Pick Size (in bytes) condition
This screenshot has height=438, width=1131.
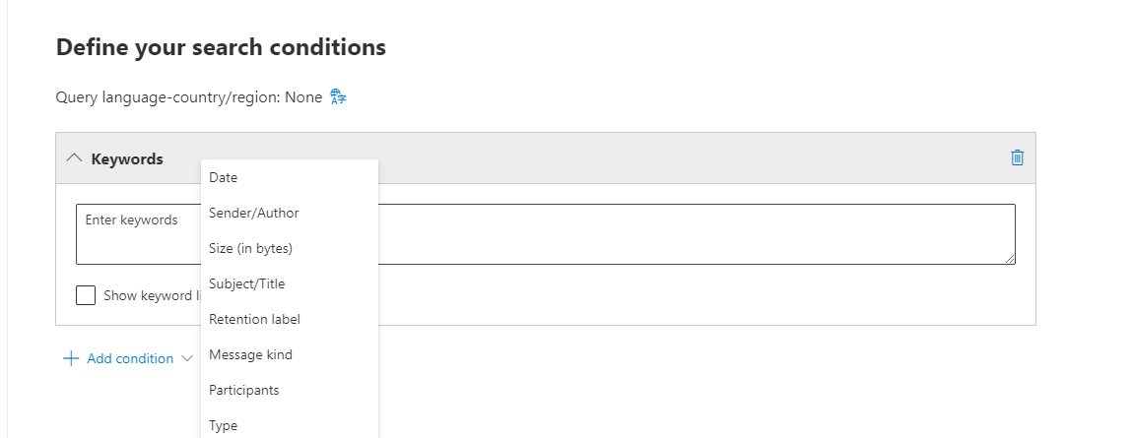click(x=250, y=248)
